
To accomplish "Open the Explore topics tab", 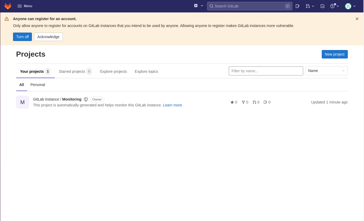I will [146, 71].
